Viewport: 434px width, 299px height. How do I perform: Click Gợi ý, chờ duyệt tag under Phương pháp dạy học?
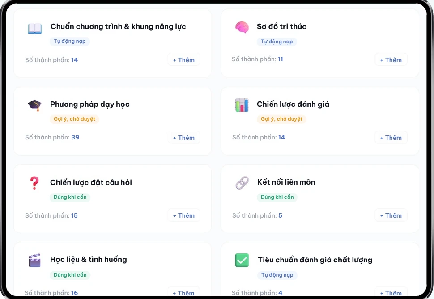(74, 119)
